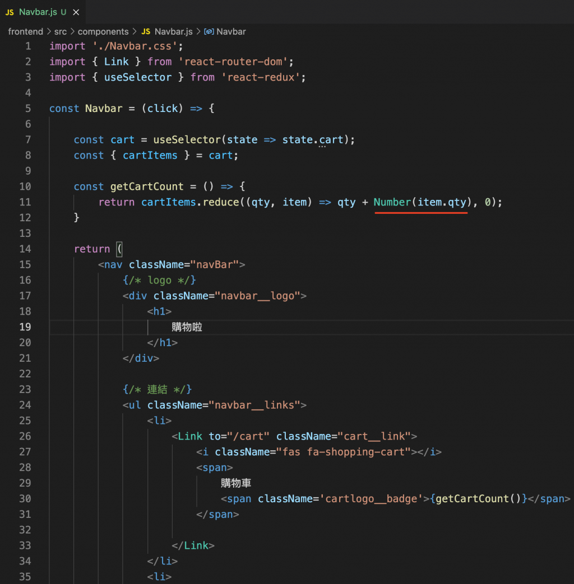Screen dimensions: 574x584
Task: Click "navBar" className value
Action: tap(215, 265)
